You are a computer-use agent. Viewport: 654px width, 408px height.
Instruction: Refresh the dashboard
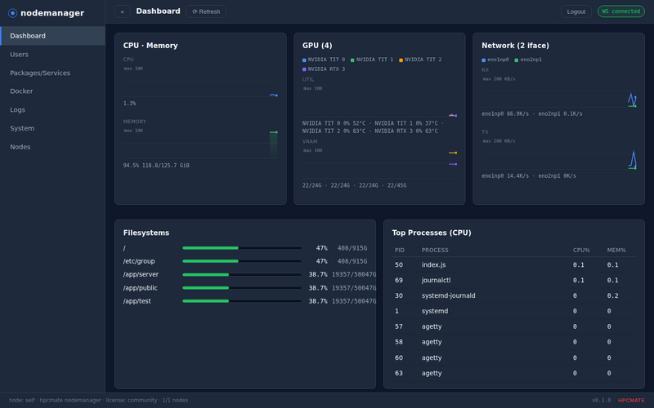(206, 11)
